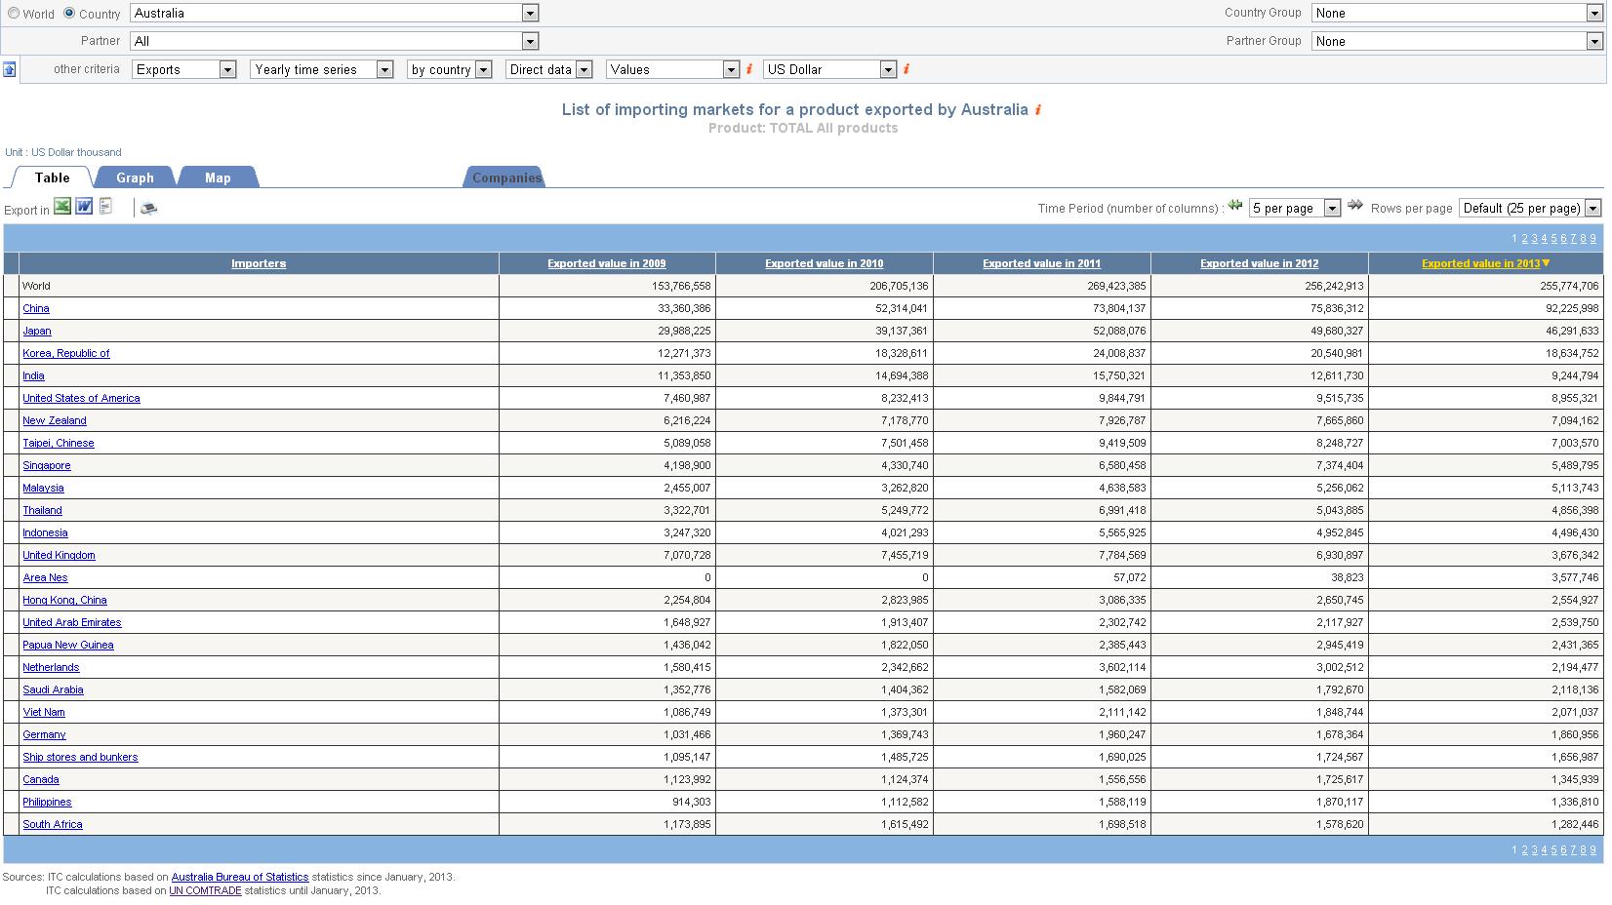This screenshot has width=1612, height=905.
Task: Sort by Exported value in 2012
Action: pos(1260,263)
